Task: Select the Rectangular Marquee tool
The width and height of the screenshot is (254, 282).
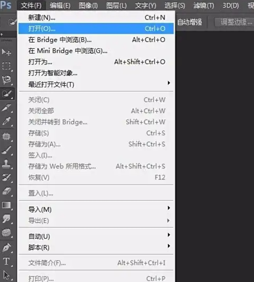Action: [7, 66]
